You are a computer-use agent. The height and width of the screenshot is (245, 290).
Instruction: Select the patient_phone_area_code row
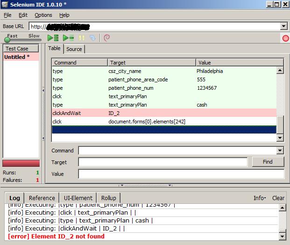(164, 79)
